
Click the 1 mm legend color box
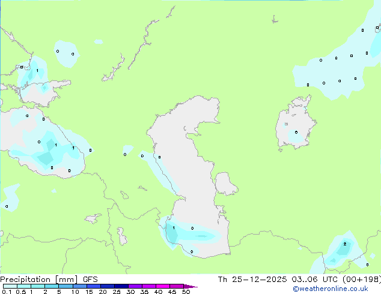[38, 286]
